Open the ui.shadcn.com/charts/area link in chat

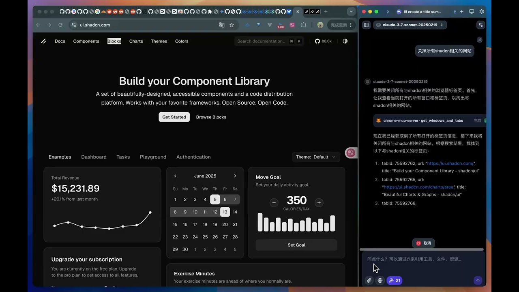(418, 187)
